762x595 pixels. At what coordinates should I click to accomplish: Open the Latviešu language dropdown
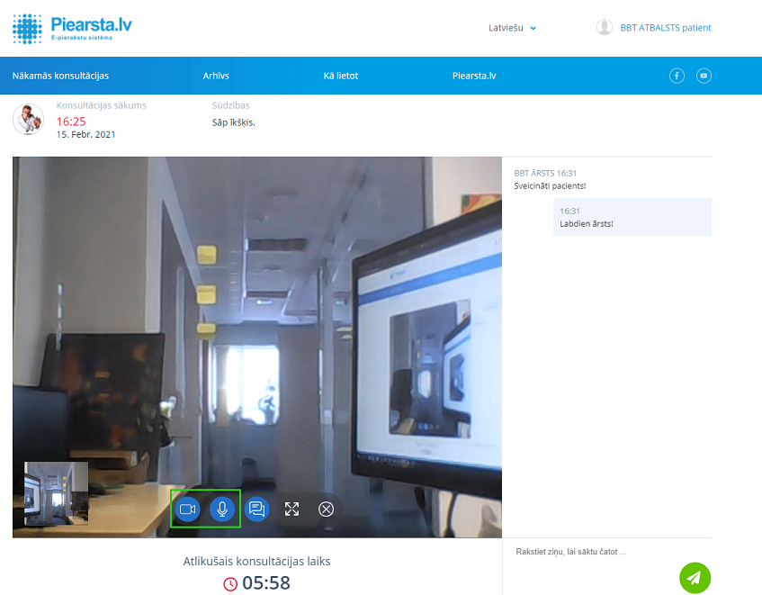(x=506, y=28)
